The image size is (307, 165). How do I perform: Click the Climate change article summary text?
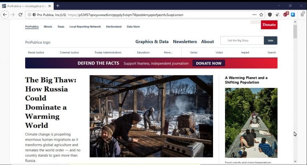click(x=53, y=147)
